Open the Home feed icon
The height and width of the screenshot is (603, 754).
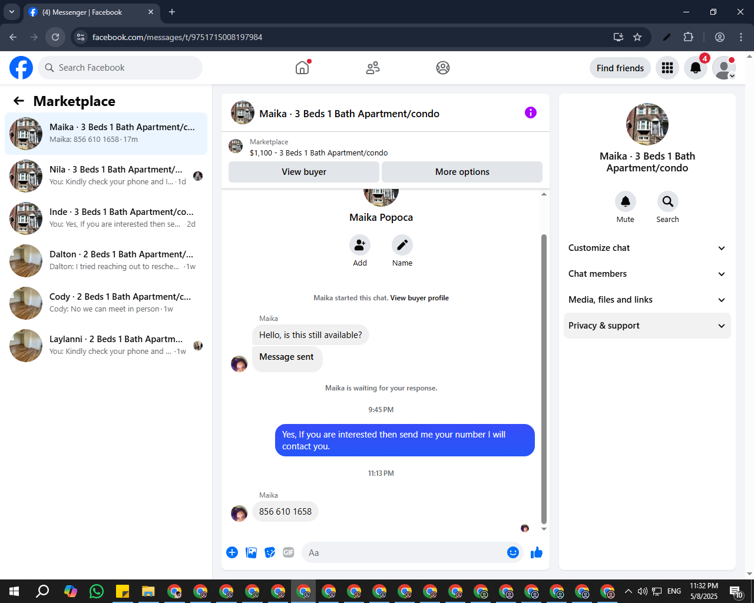302,68
